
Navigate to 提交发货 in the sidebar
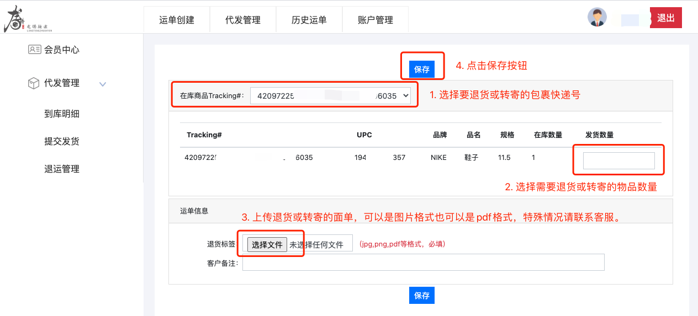pyautogui.click(x=62, y=141)
